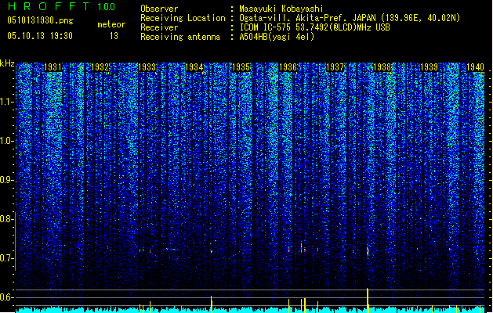Image resolution: width=493 pixels, height=313 pixels.
Task: Click the 1937 time marker
Action: point(335,67)
